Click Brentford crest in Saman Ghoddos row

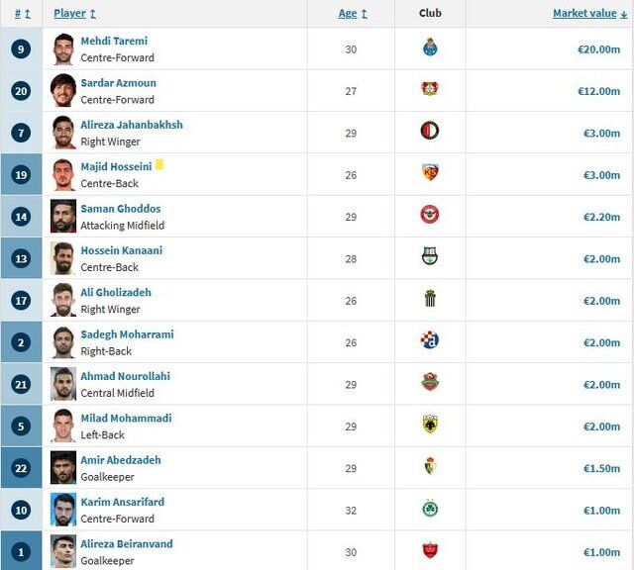[x=429, y=215]
